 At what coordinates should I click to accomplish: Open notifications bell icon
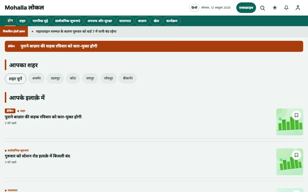[x=286, y=8]
